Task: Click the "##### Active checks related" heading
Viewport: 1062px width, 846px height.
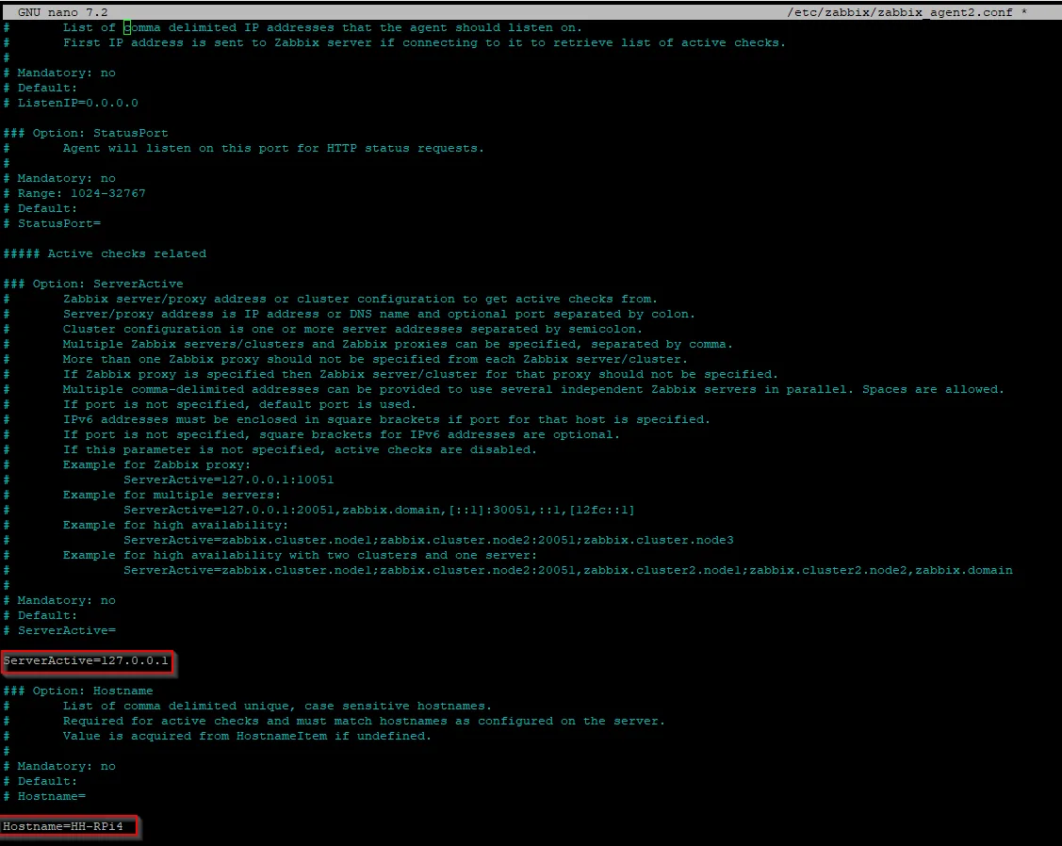Action: [105, 253]
